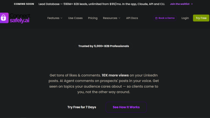Click the COMING SOON badge
Viewport: 210px width, 118px height.
click(24, 4)
